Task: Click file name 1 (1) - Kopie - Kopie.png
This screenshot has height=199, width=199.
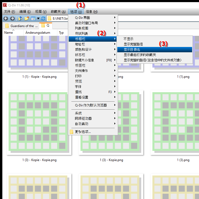Action: point(39,77)
